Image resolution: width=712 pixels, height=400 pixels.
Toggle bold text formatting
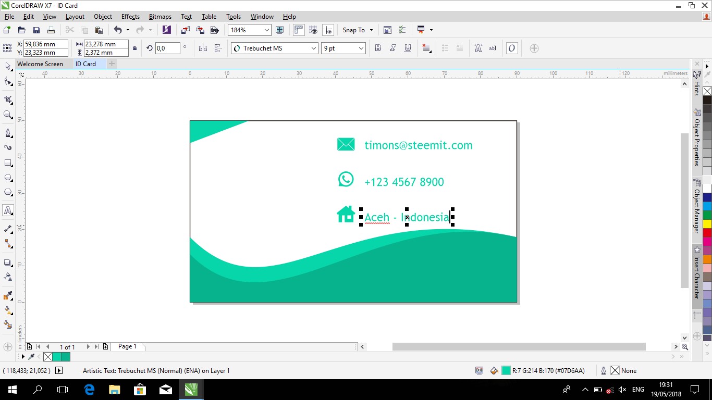(378, 48)
